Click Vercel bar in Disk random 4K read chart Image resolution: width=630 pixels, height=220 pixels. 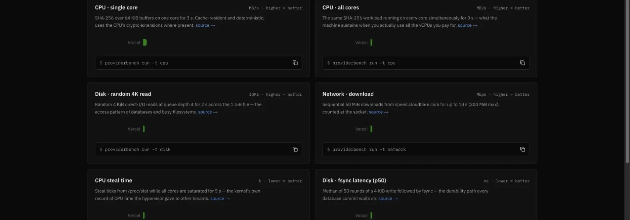point(144,129)
